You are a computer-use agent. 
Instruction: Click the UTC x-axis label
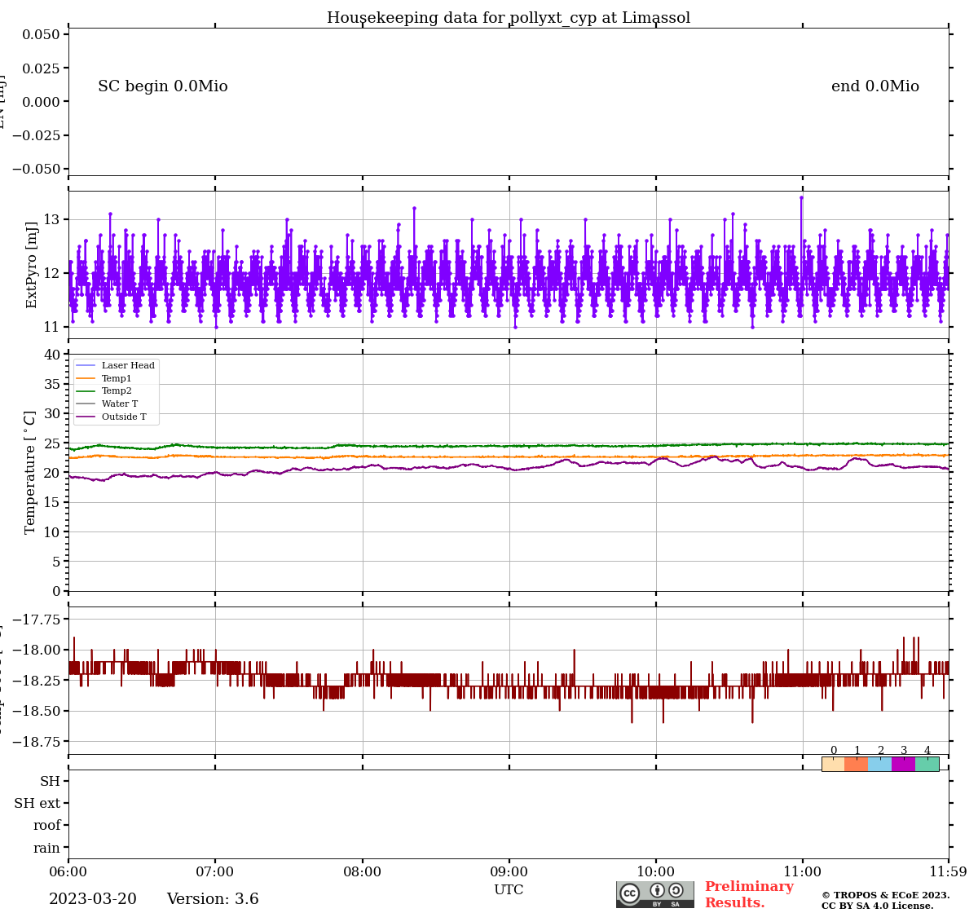tap(509, 889)
